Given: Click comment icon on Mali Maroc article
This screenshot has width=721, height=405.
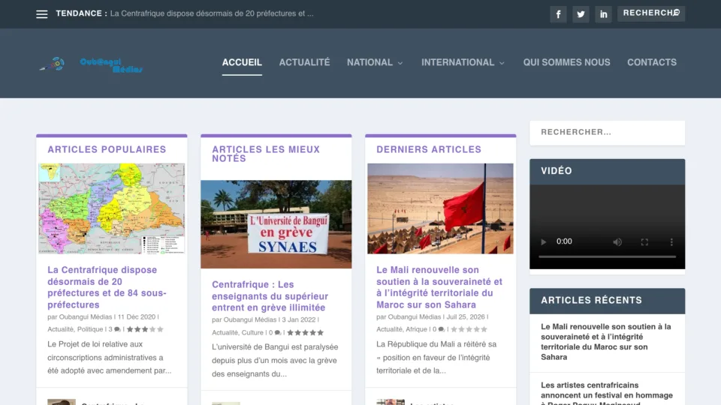Looking at the screenshot, I should (442, 329).
